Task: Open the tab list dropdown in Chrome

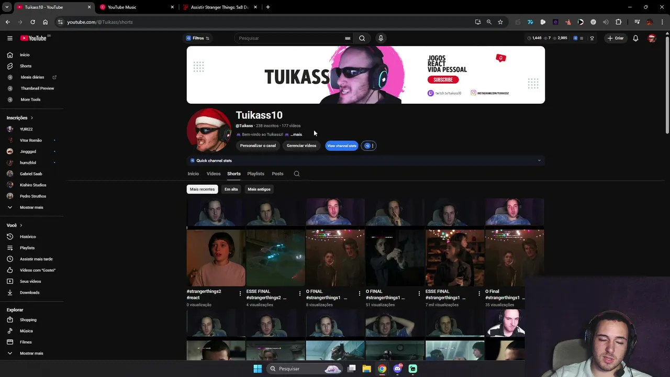Action: [7, 7]
